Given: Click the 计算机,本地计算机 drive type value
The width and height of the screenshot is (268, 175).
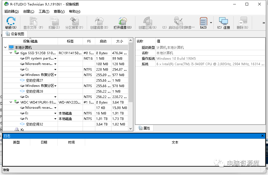Looking at the screenshot, I should [x=170, y=48].
